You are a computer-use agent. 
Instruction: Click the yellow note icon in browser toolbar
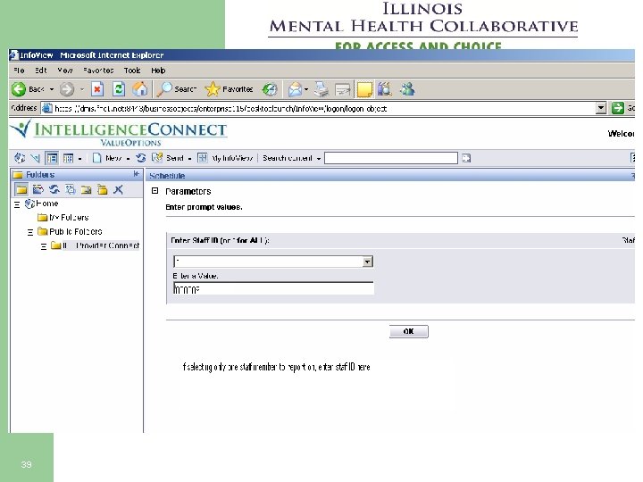pos(364,89)
